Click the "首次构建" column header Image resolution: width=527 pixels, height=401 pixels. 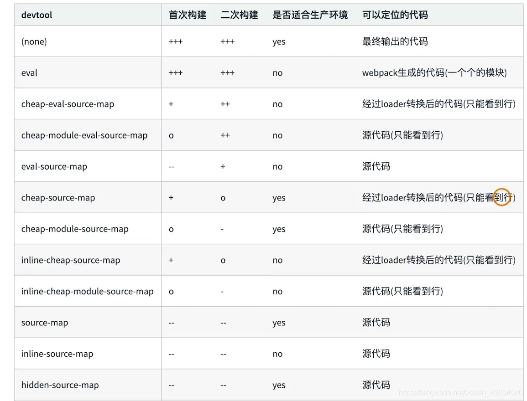point(187,15)
